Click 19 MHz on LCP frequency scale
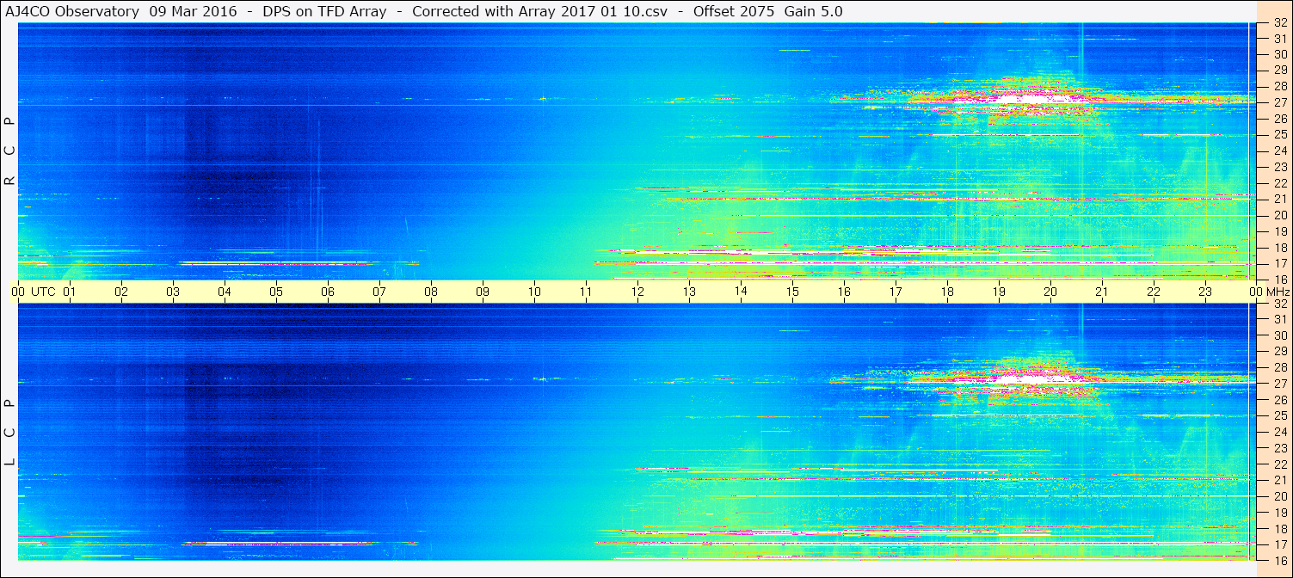Image resolution: width=1293 pixels, height=578 pixels. point(1280,513)
